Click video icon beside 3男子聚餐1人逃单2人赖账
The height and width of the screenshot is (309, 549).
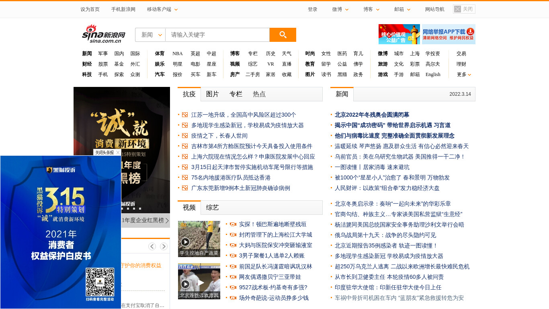tap(233, 255)
